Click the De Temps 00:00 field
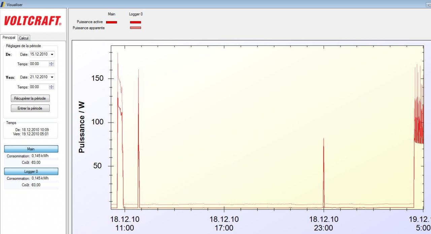This screenshot has width=431, height=234. 39,64
